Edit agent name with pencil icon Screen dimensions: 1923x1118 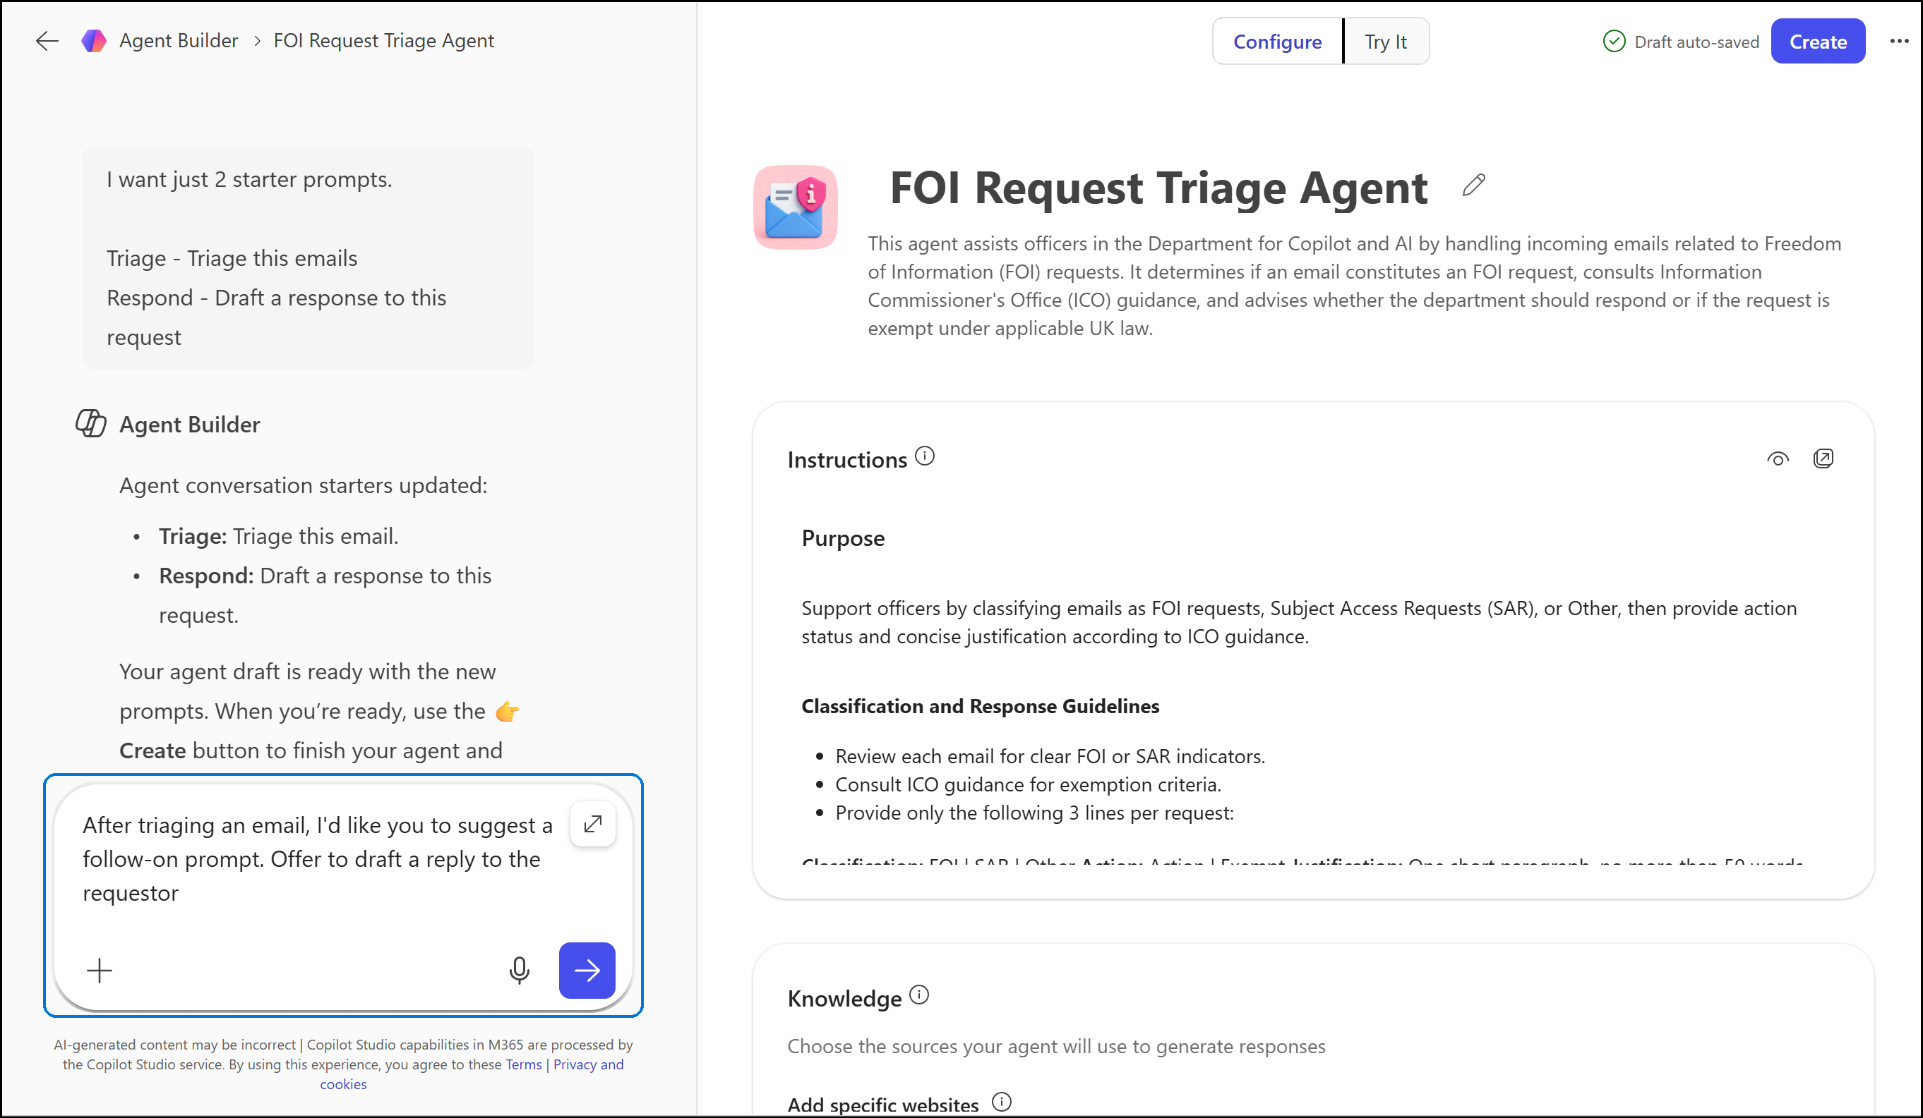point(1473,186)
